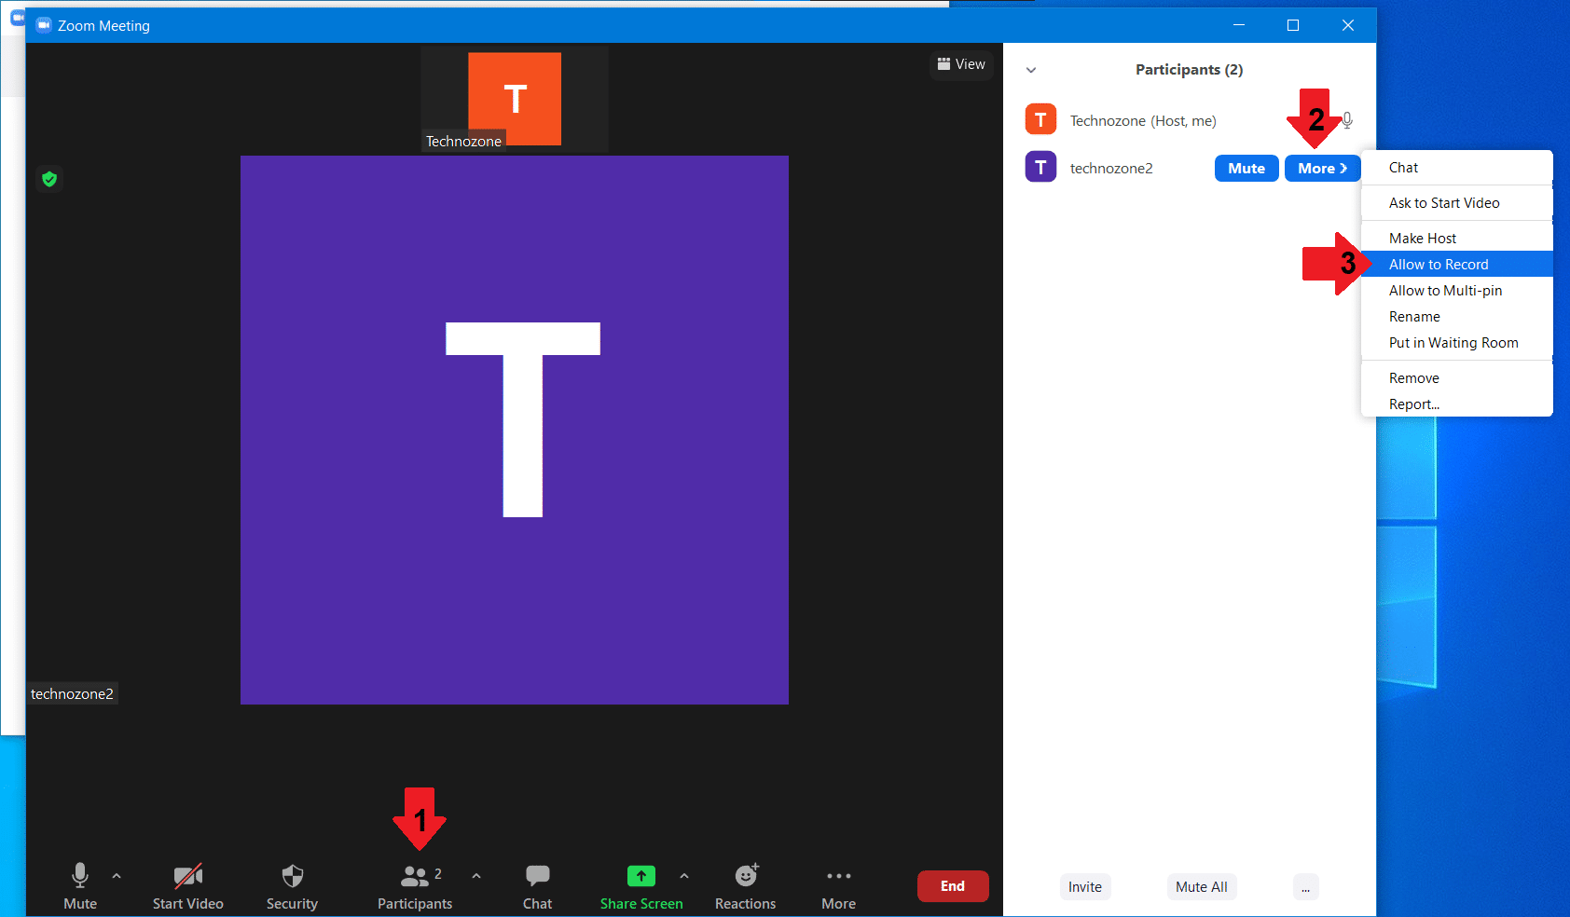Select Remove from the context menu
Image resolution: width=1570 pixels, height=917 pixels.
coord(1457,378)
